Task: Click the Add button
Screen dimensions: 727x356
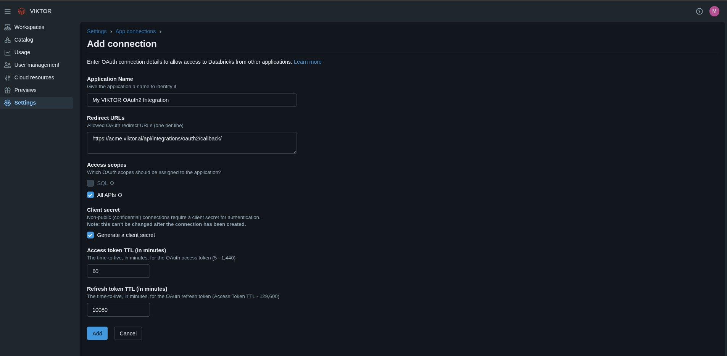Action: [97, 333]
